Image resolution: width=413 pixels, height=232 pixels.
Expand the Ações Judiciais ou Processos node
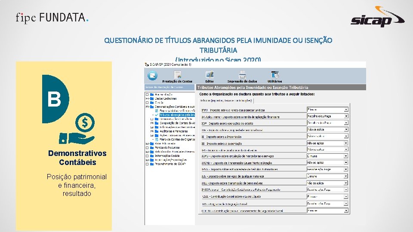pos(152,135)
